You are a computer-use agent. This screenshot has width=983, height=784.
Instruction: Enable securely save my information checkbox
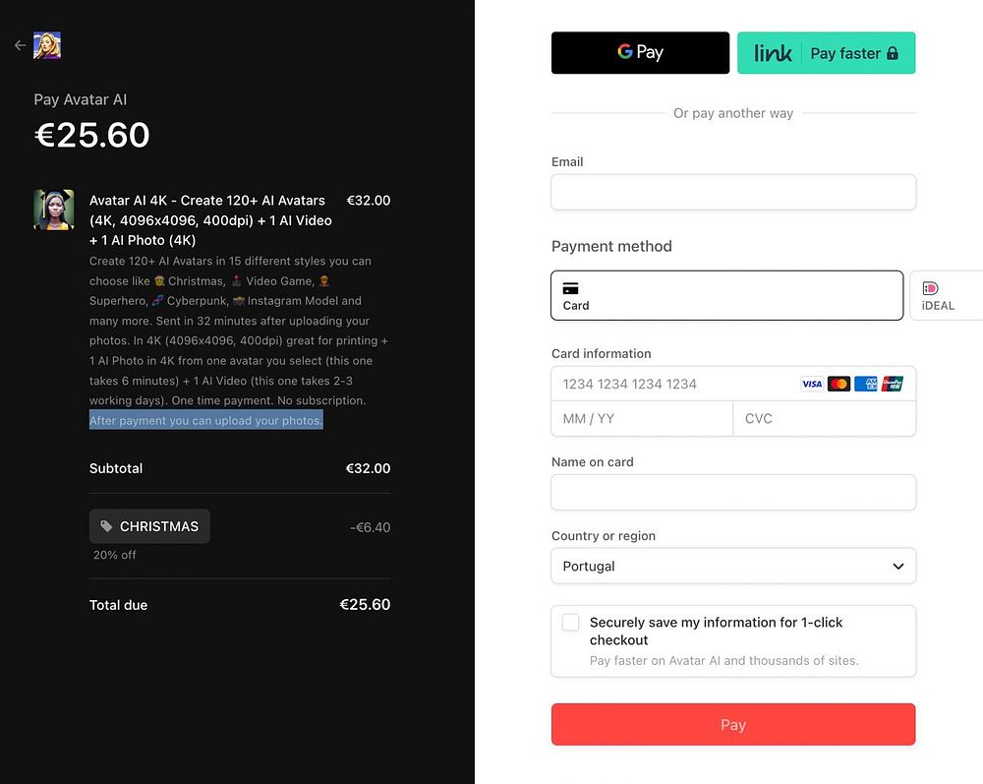point(570,623)
